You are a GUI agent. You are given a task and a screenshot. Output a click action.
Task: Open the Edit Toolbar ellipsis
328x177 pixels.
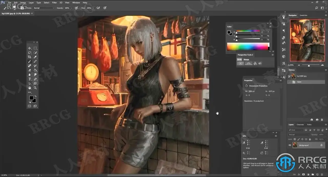(29, 92)
